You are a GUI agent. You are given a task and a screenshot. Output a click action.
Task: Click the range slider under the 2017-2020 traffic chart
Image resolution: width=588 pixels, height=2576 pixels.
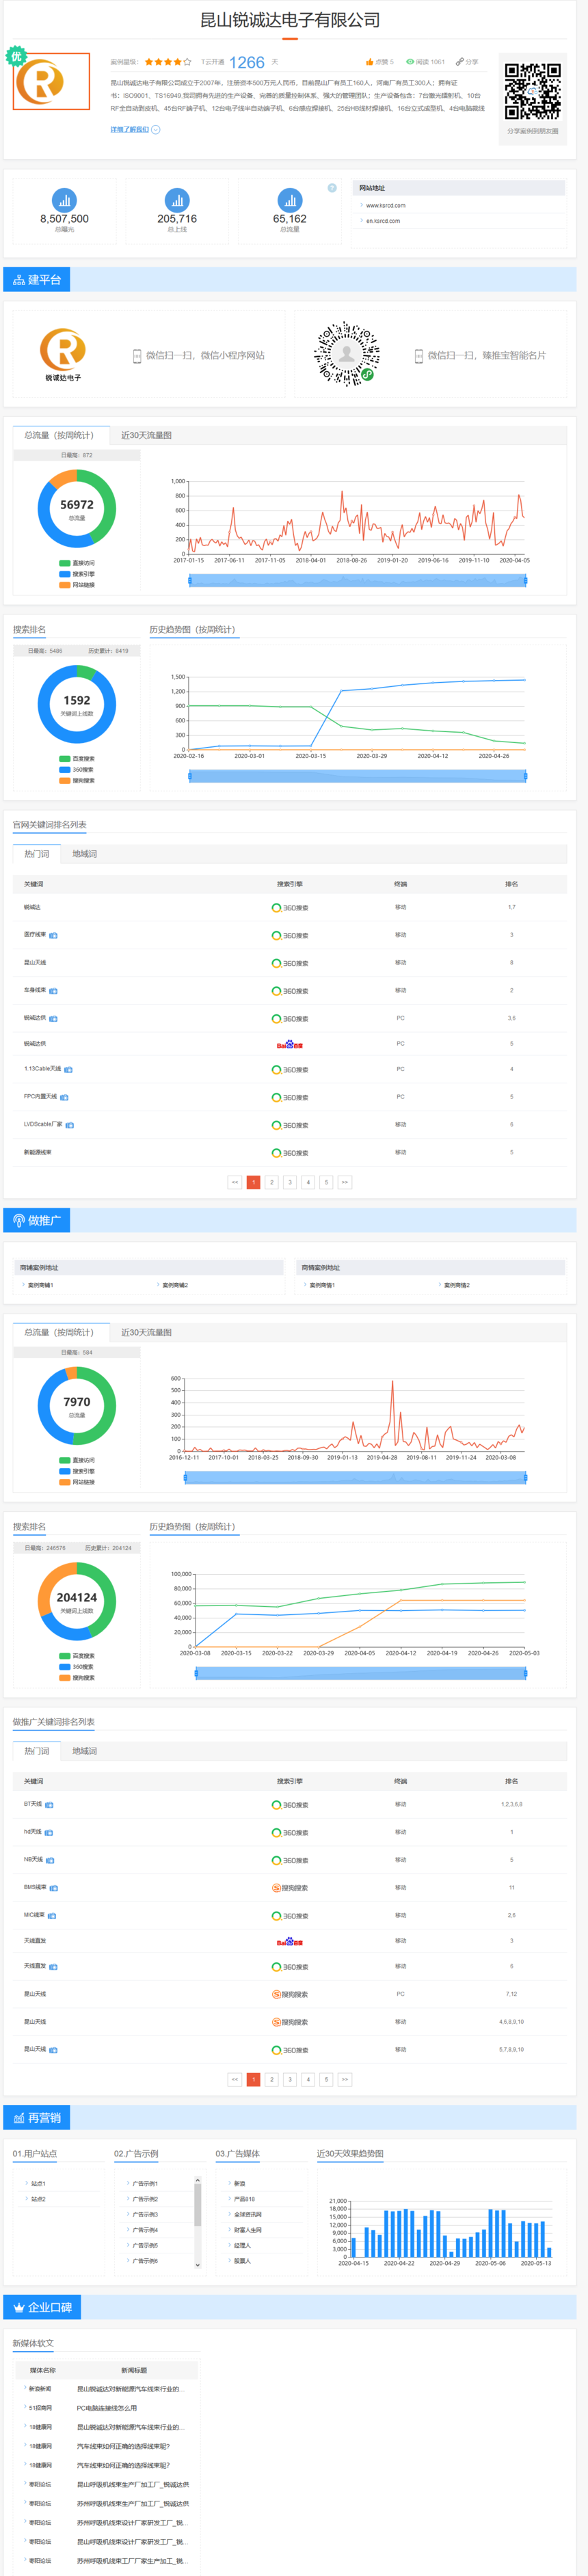[357, 580]
